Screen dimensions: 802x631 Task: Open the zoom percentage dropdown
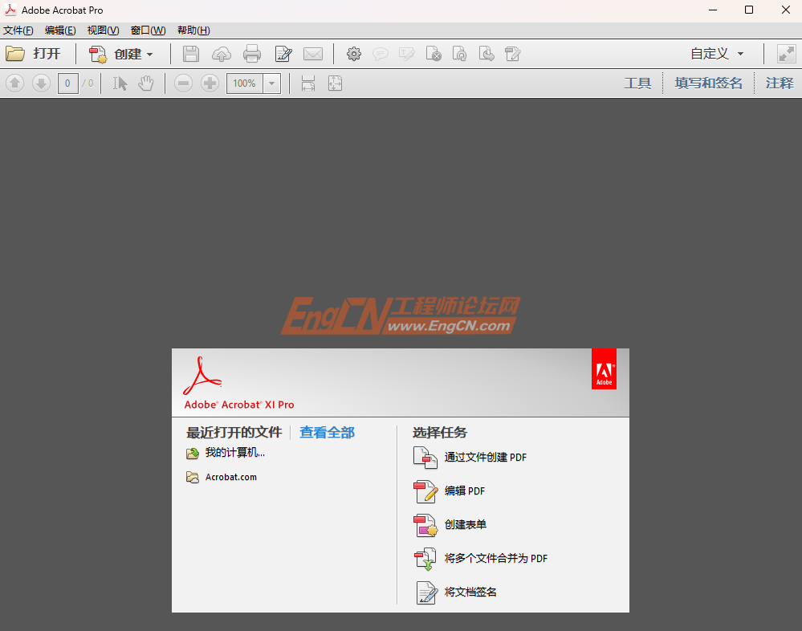(x=271, y=83)
